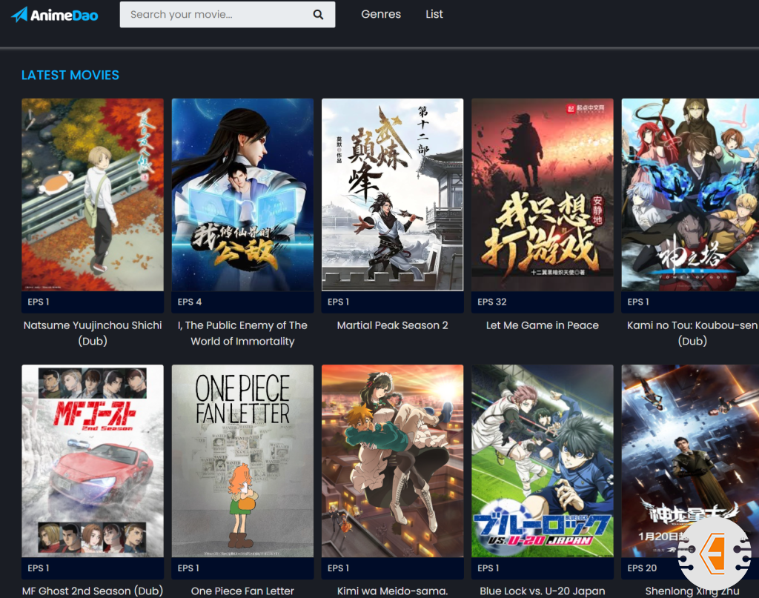The image size is (759, 598).
Task: Click the orange circular floating widget icon
Action: [x=714, y=554]
